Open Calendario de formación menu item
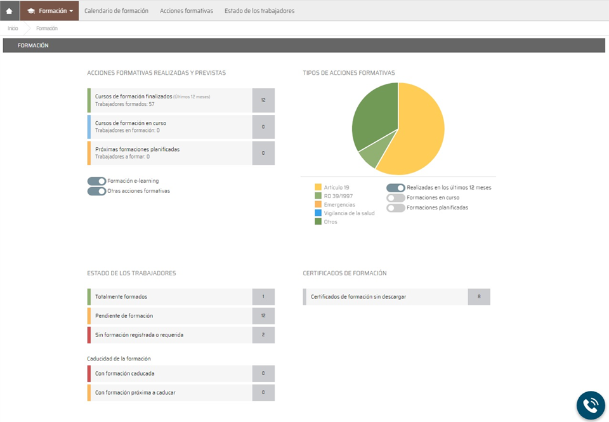Image resolution: width=609 pixels, height=422 pixels. point(116,11)
